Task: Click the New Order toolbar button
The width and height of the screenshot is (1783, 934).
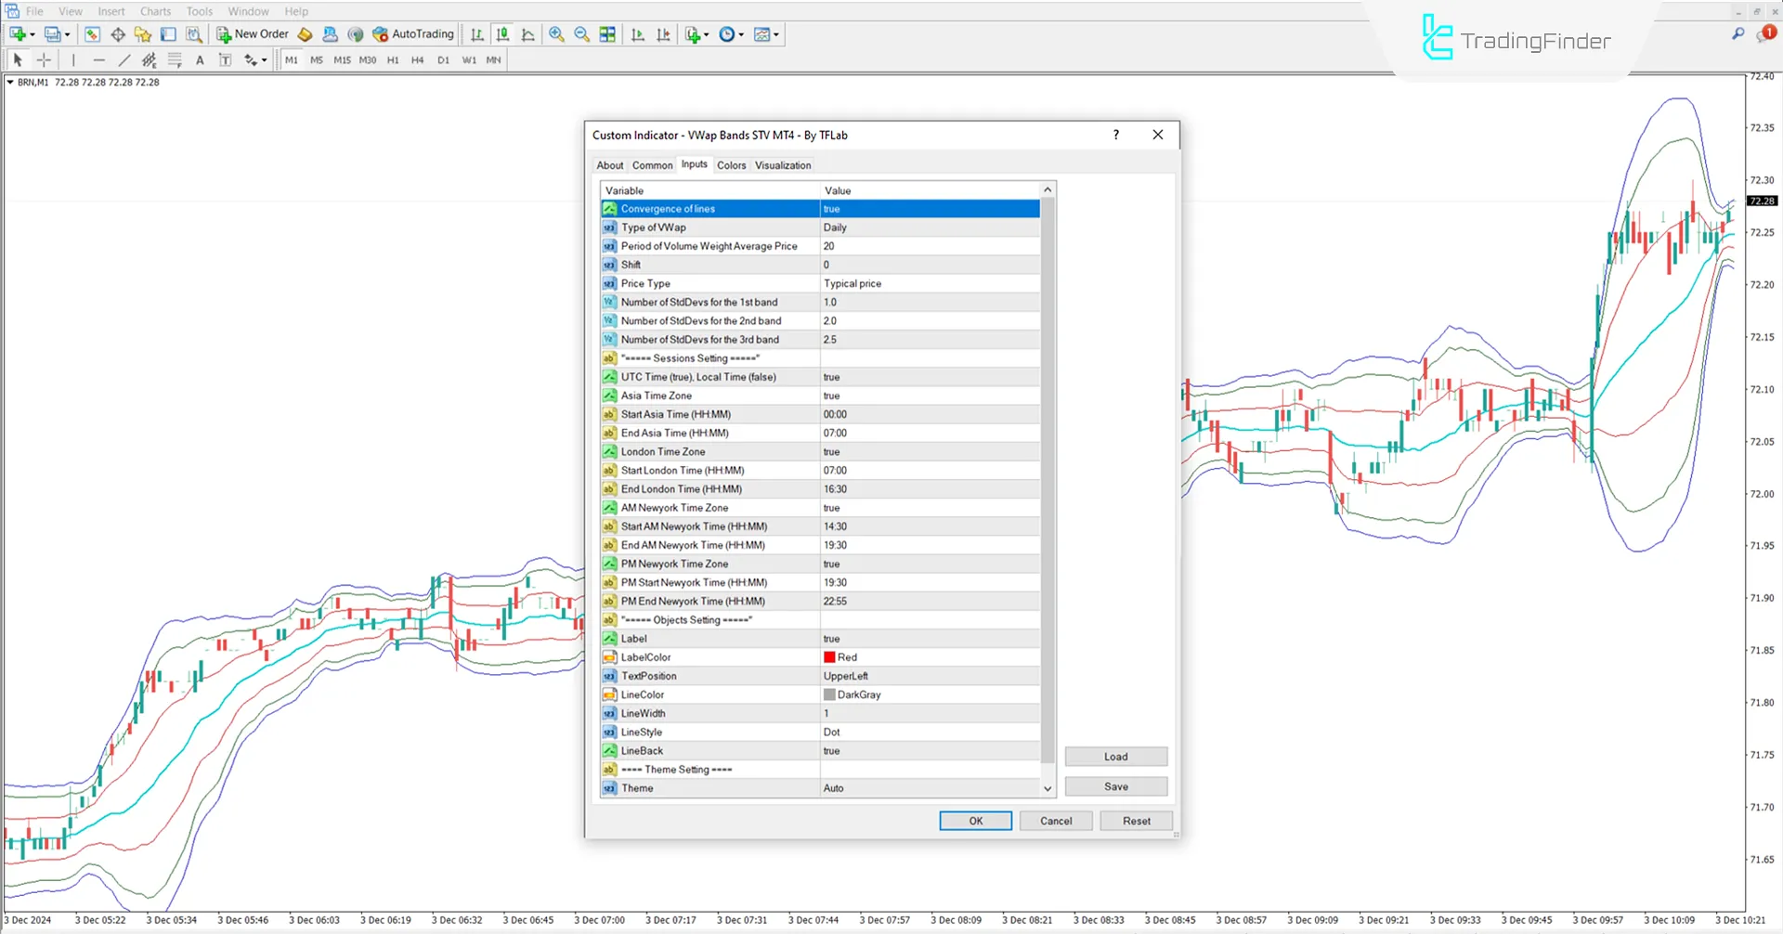Action: (x=253, y=34)
